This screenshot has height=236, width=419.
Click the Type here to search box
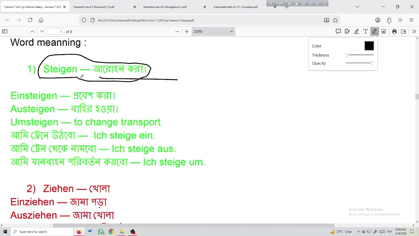coord(42,232)
